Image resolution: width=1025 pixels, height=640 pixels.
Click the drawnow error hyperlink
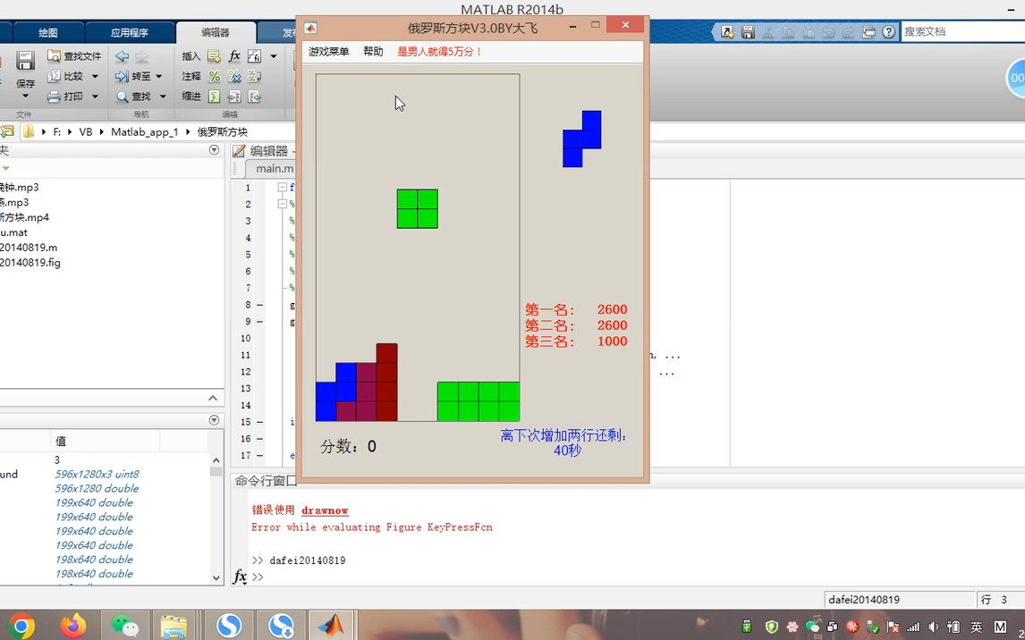pos(324,509)
